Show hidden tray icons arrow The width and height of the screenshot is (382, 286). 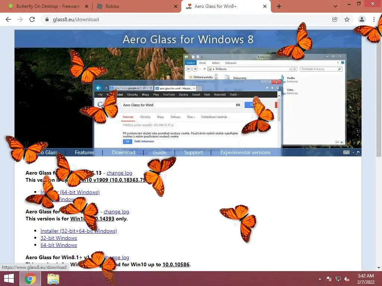tap(320, 279)
